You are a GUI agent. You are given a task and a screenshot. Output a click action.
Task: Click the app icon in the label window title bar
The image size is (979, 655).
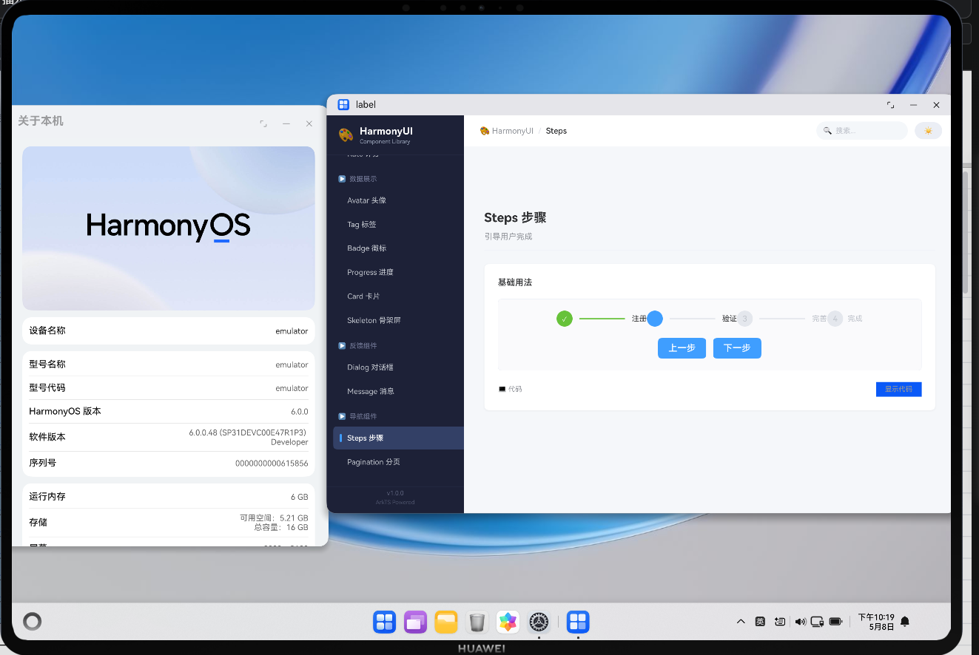click(x=343, y=105)
